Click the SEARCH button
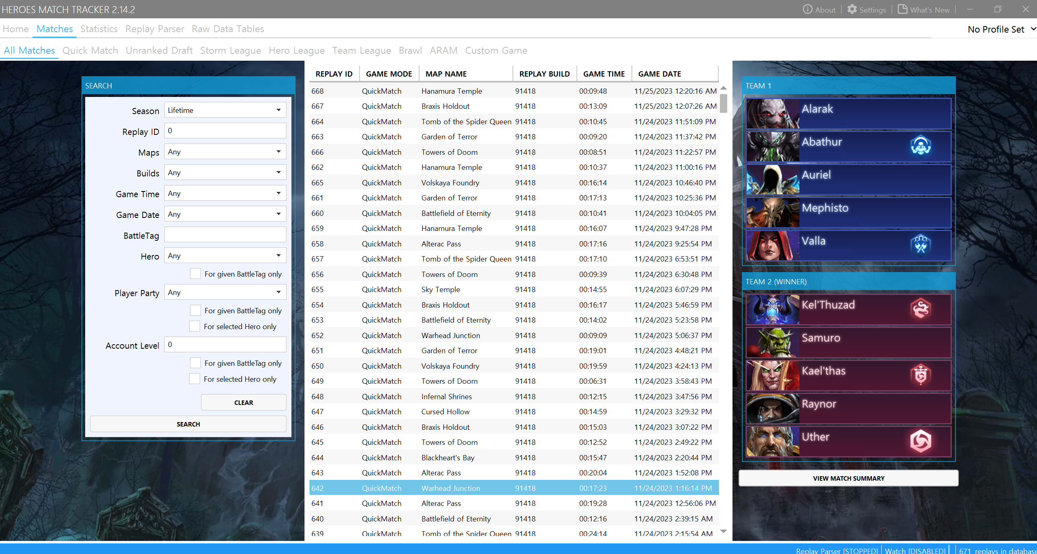This screenshot has width=1037, height=554. tap(188, 424)
